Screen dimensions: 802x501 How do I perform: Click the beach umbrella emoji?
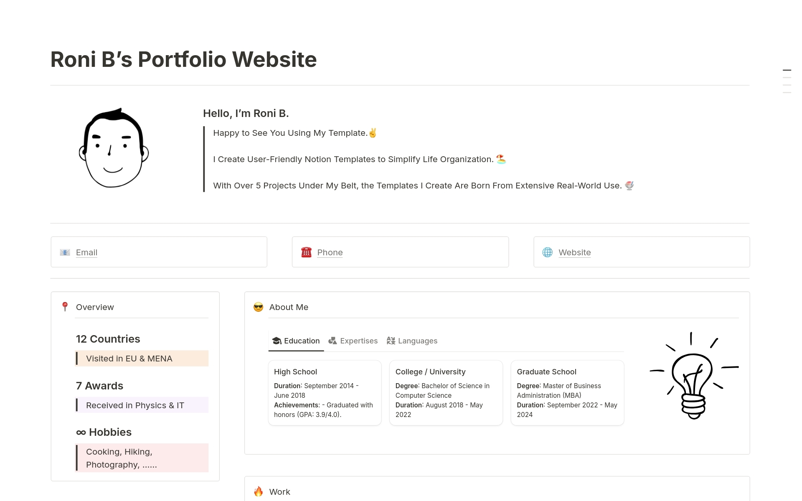tap(501, 159)
